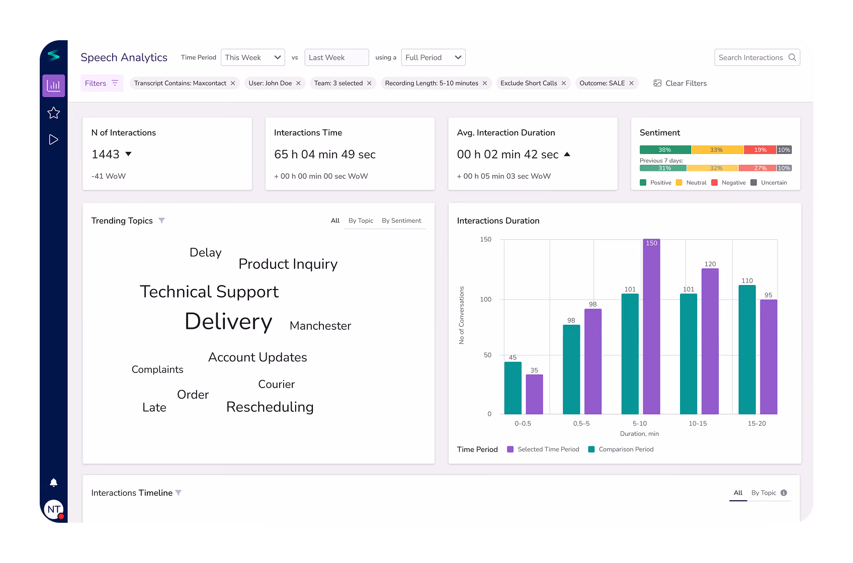The width and height of the screenshot is (853, 563).
Task: Click the Last Week comparison field
Action: tap(337, 57)
